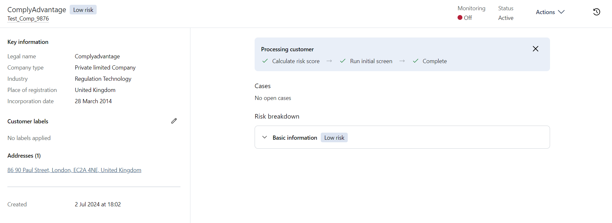Click the Active status value
This screenshot has width=612, height=223.
pos(506,18)
